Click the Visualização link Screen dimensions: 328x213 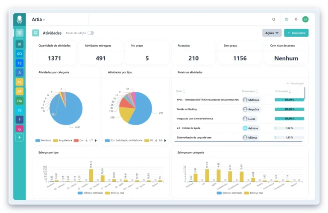coord(295,83)
